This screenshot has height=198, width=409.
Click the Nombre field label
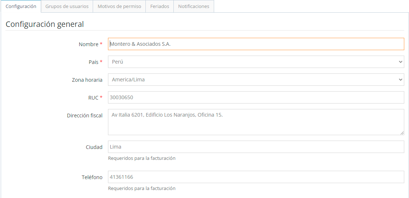tap(88, 44)
